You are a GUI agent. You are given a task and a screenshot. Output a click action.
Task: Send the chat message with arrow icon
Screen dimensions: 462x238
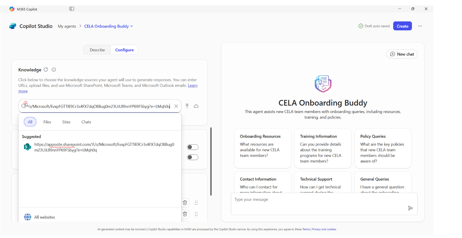(x=410, y=208)
